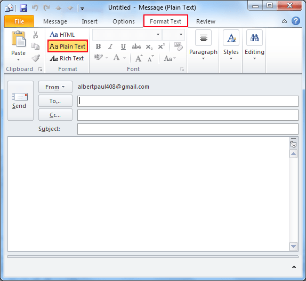Click the Previous Item up arrow
Image resolution: width=306 pixels, height=281 pixels.
[x=58, y=8]
